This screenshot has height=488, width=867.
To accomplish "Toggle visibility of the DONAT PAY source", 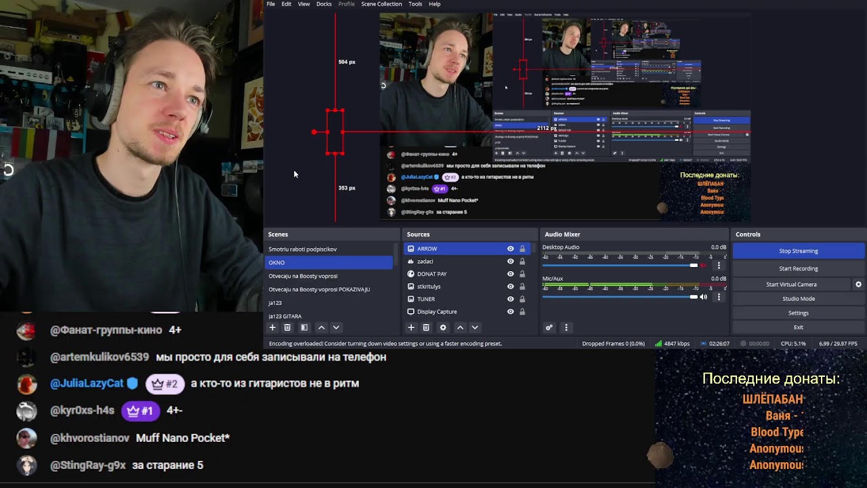I will click(x=511, y=274).
